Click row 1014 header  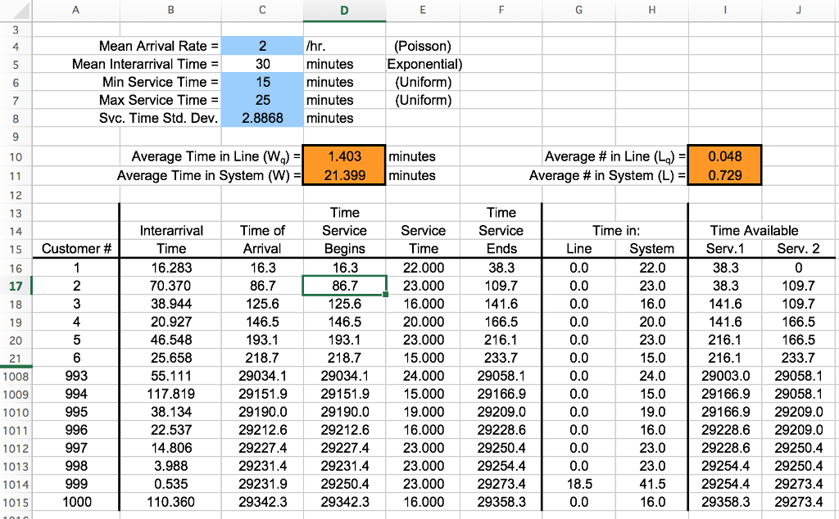tap(16, 485)
